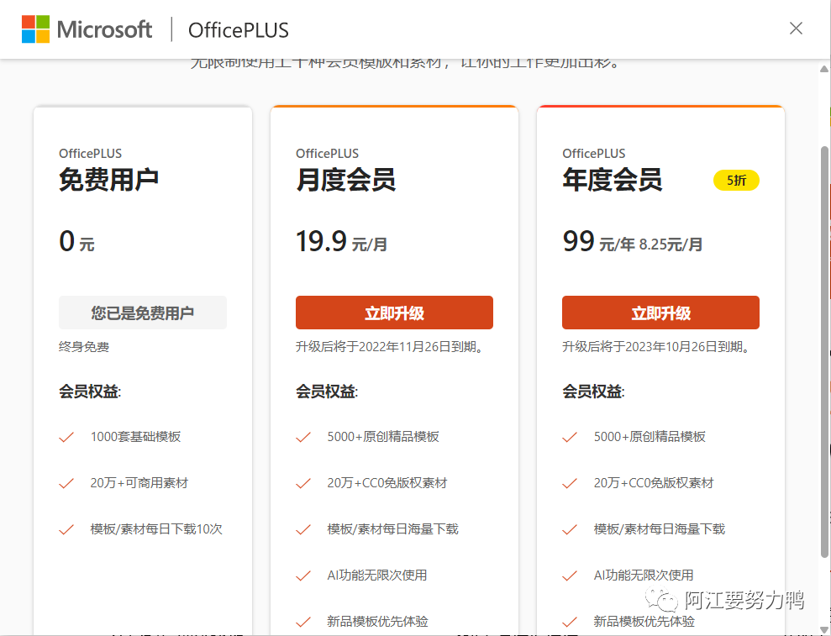
Task: Click the OfficePLUS header title
Action: (x=239, y=30)
